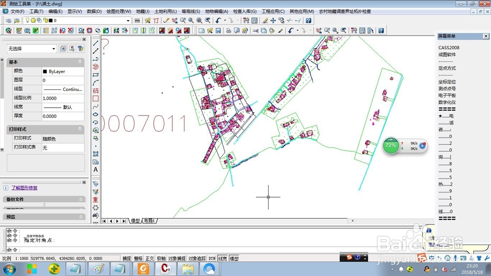Close the 屏幕菜单 panel
Viewport: 491px width, 276px height.
point(486,36)
